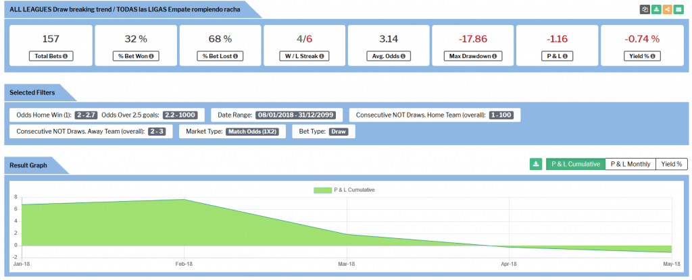This screenshot has height=280, width=692.
Task: Click the green email envelope icon
Action: pyautogui.click(x=678, y=9)
